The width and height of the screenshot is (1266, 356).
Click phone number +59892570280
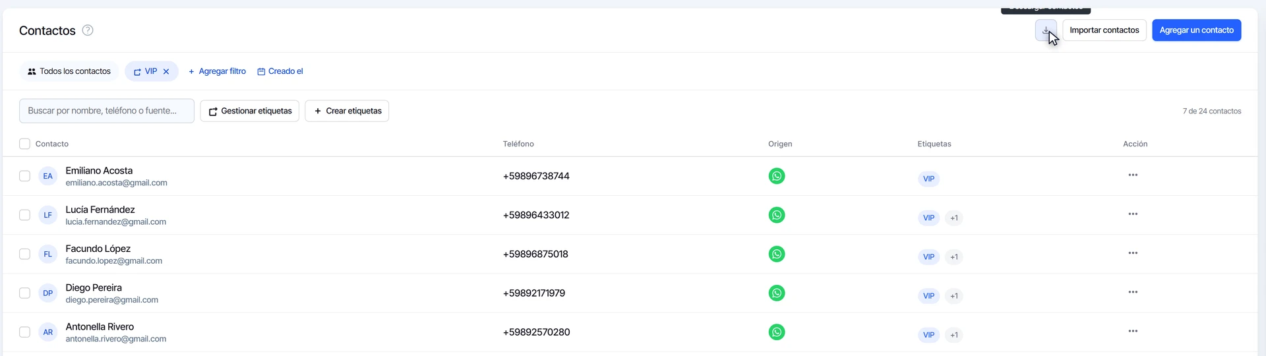[537, 332]
